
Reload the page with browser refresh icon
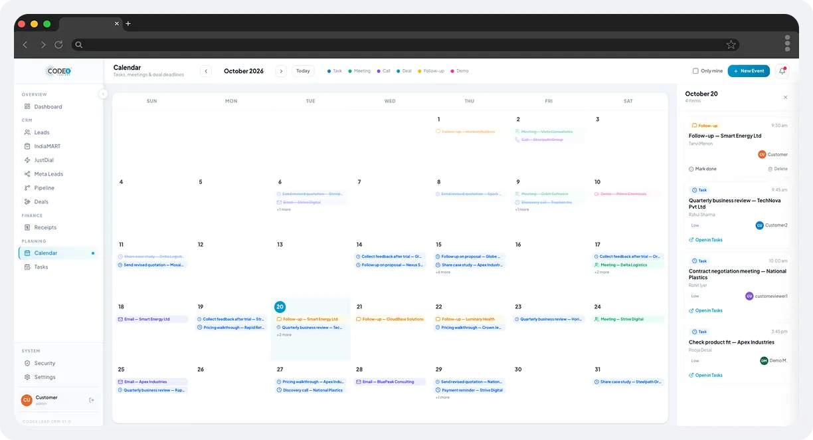pyautogui.click(x=58, y=45)
